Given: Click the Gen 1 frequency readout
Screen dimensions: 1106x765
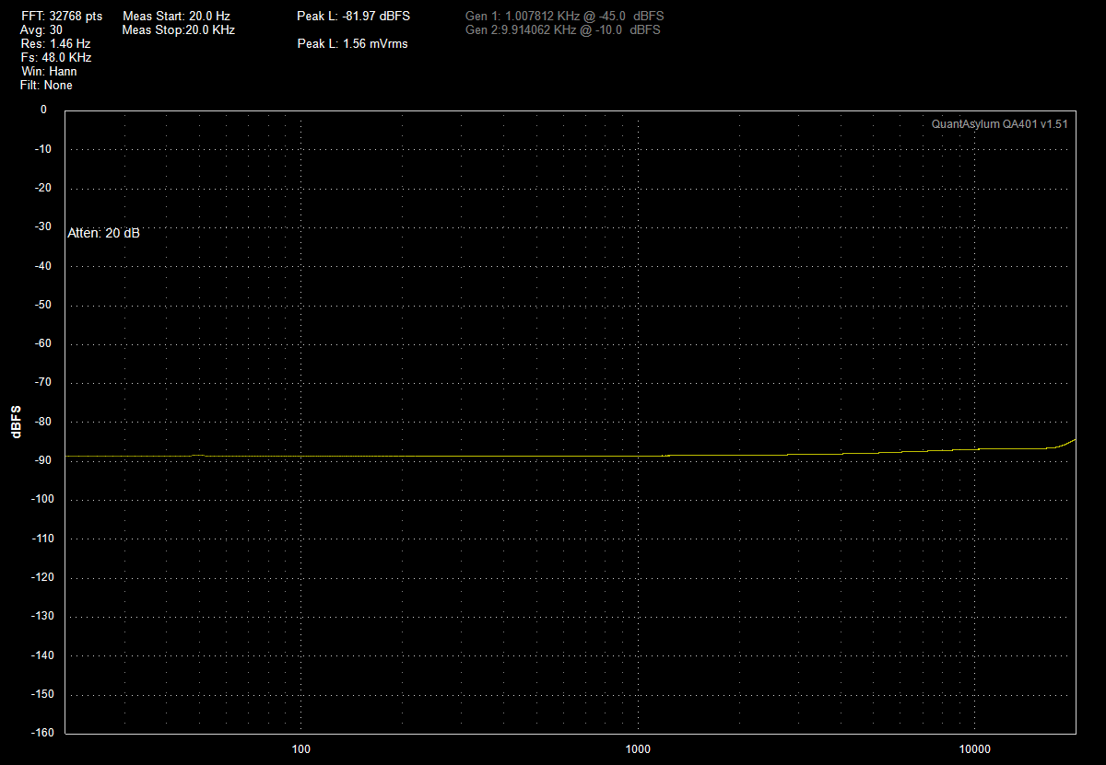Looking at the screenshot, I should pyautogui.click(x=565, y=17).
